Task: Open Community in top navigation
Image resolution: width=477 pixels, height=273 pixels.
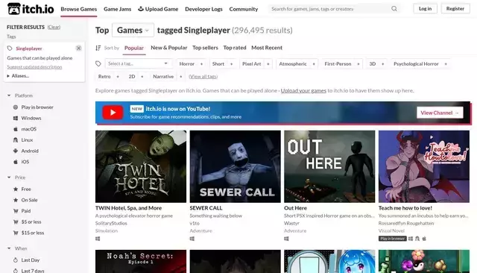Action: click(x=244, y=9)
